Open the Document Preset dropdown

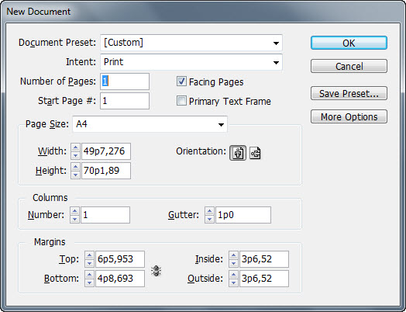click(x=191, y=43)
